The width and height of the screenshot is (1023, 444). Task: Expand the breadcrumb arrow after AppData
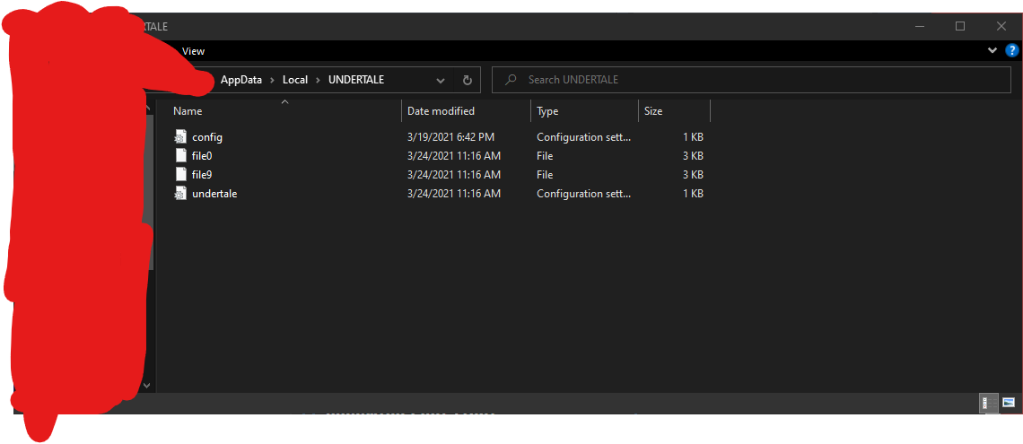pyautogui.click(x=272, y=80)
